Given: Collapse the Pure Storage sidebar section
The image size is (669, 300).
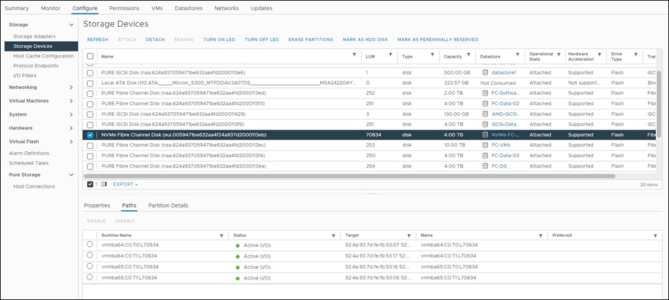Looking at the screenshot, I should (x=71, y=175).
